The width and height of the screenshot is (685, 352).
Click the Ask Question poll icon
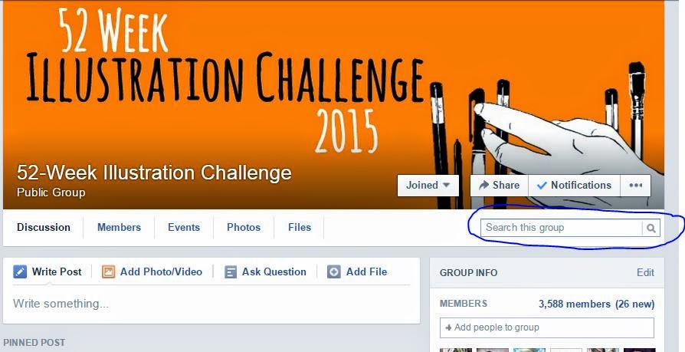[230, 271]
